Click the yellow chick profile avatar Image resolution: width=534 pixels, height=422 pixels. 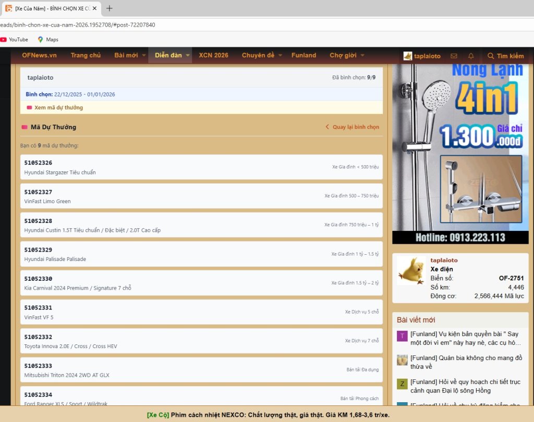pyautogui.click(x=411, y=270)
